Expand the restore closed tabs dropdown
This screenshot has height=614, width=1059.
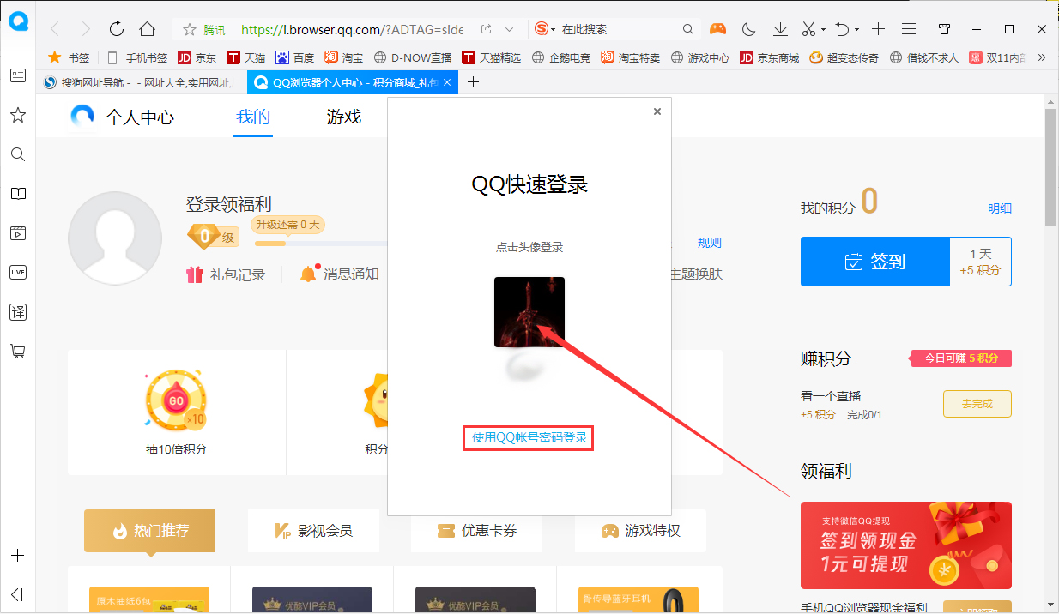[x=857, y=29]
